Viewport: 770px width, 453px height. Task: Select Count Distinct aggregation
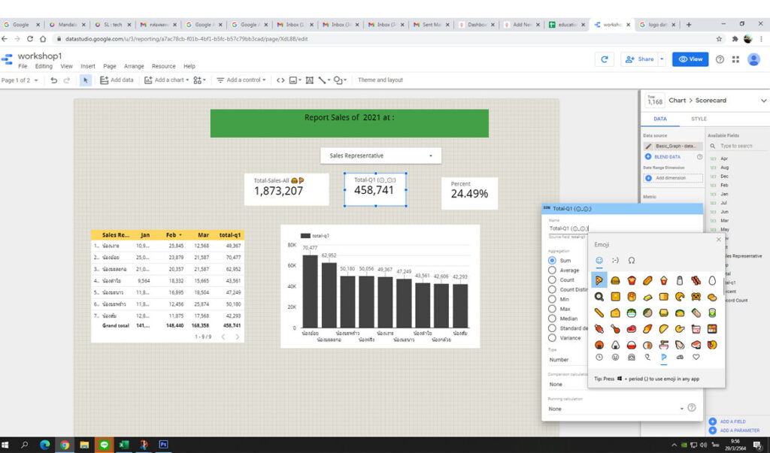point(552,289)
